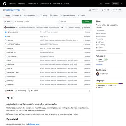Image resolution: width=126 pixels, height=126 pixels.
Task: Click the Sign in link
Action: click(x=107, y=3)
